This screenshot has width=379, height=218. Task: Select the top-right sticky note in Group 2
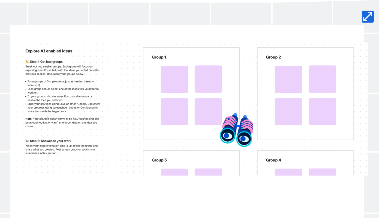[x=322, y=79]
